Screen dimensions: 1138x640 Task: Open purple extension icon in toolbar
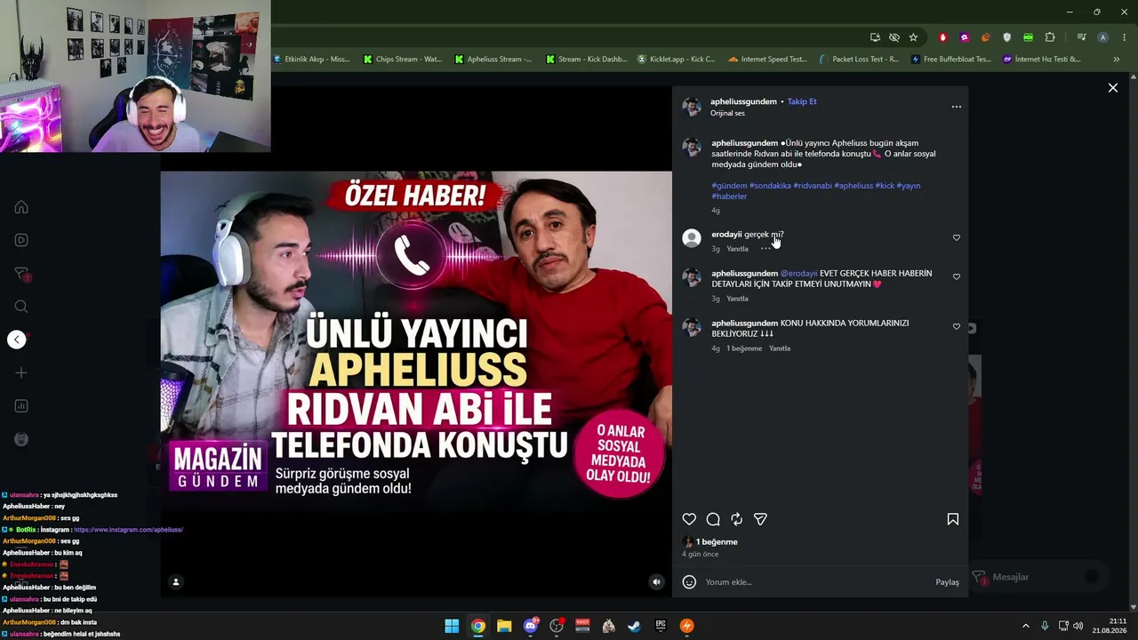point(965,37)
